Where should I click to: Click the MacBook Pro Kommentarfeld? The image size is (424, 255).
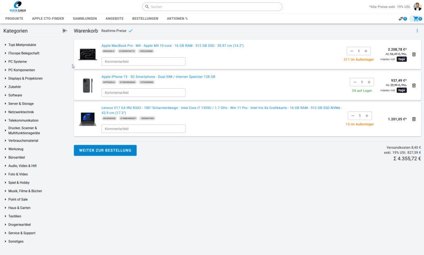coord(144,62)
